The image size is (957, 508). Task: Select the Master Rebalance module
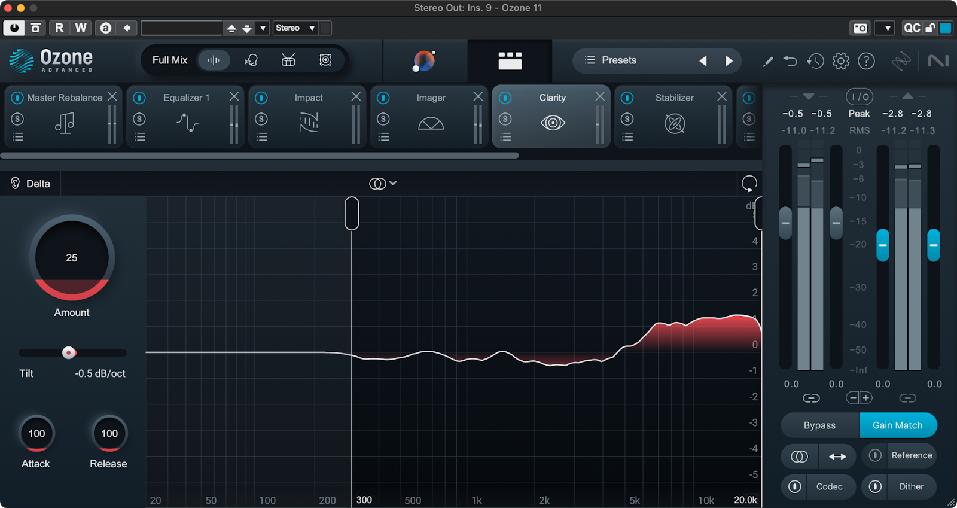64,117
